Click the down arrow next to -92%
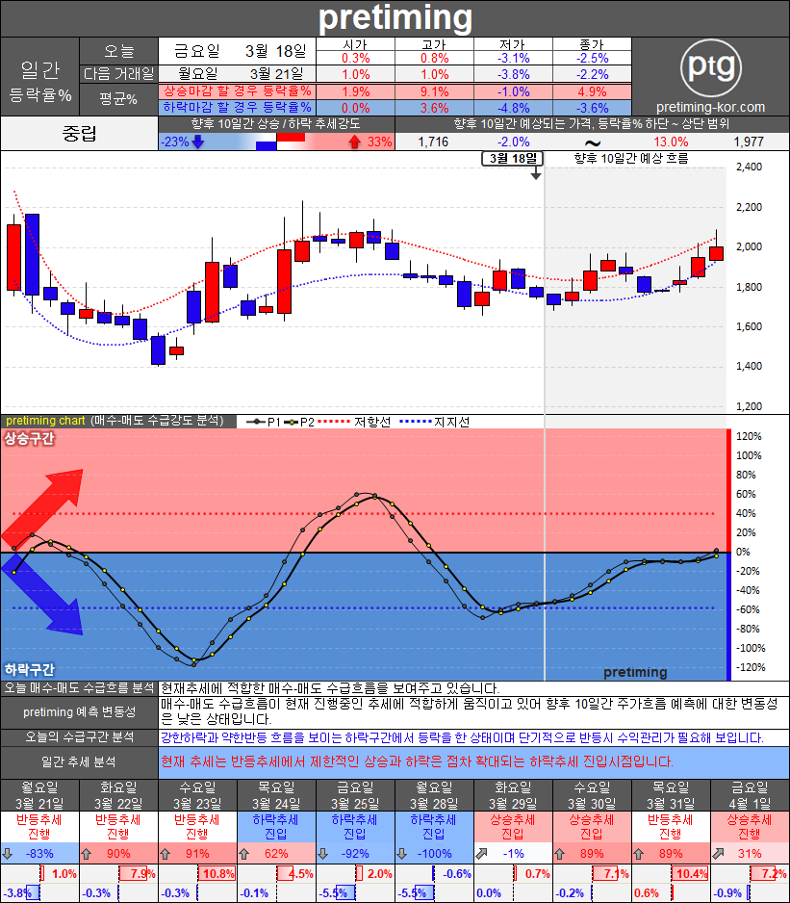790x903 pixels. point(323,854)
